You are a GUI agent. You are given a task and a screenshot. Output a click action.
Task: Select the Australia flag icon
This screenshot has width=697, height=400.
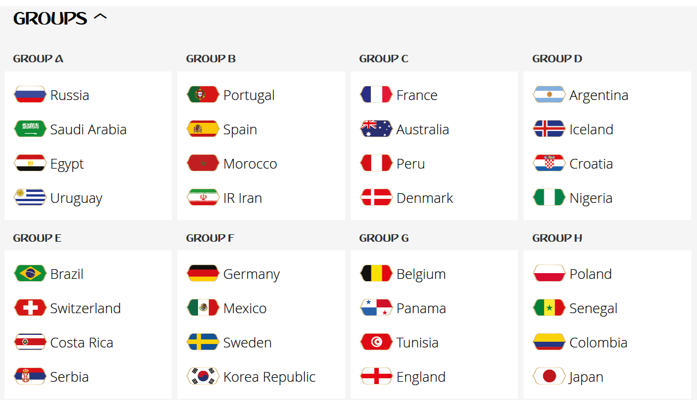pyautogui.click(x=377, y=129)
